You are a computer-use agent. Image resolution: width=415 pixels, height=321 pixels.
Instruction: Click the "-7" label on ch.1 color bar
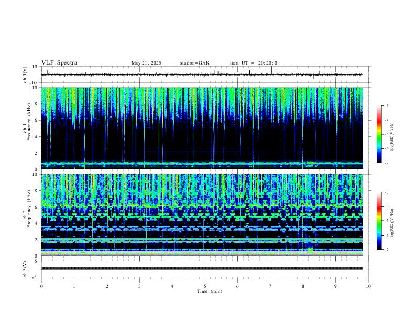pyautogui.click(x=386, y=163)
